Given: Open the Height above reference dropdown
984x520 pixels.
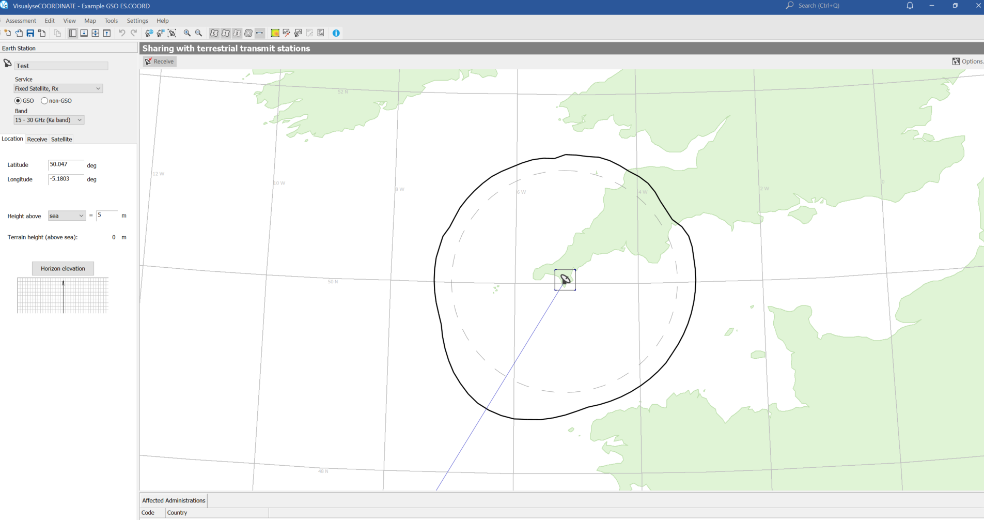Looking at the screenshot, I should click(66, 216).
